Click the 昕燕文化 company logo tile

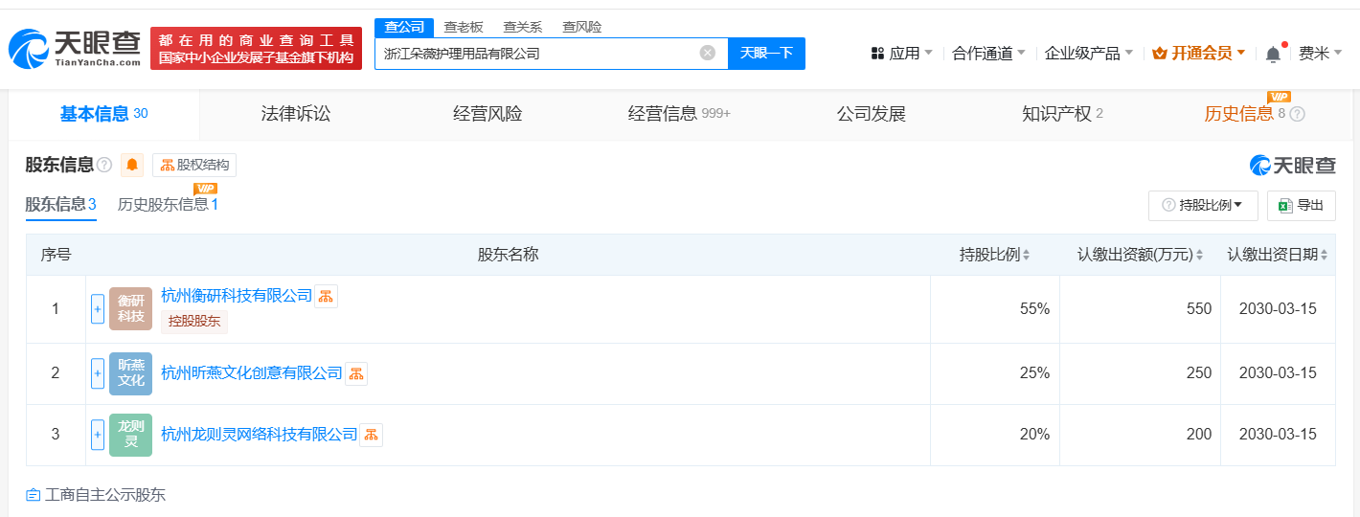point(130,373)
